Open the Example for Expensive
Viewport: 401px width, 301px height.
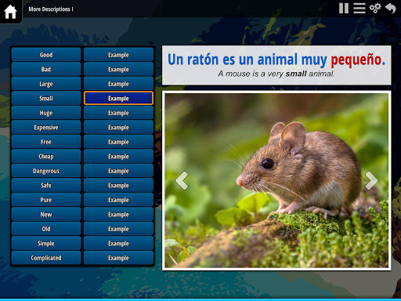[118, 127]
